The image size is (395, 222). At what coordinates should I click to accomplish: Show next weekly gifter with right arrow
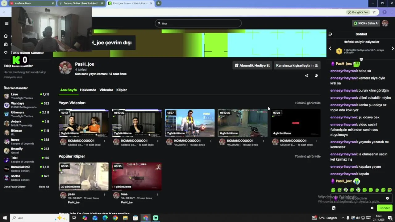pos(393,48)
